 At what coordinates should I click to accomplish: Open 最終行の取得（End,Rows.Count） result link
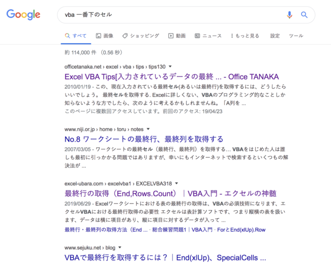click(170, 193)
